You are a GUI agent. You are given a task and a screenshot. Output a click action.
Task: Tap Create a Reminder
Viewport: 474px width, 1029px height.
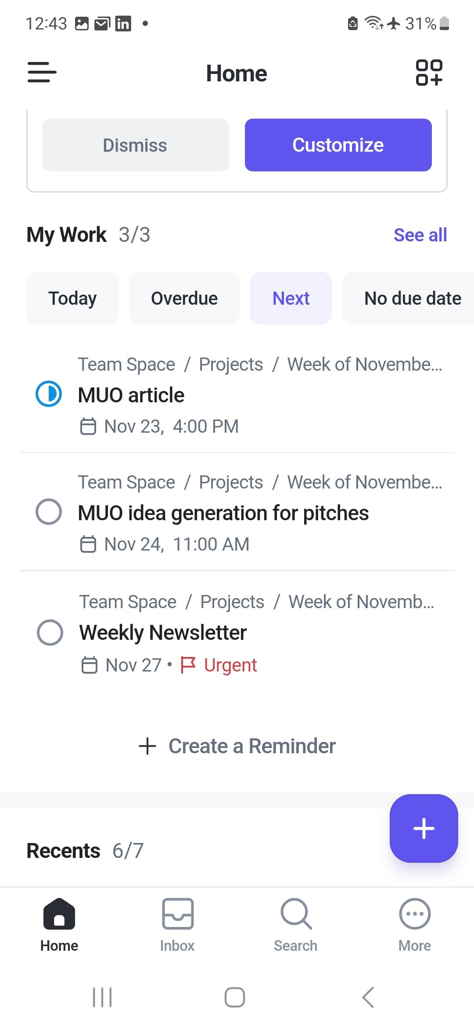pos(237,746)
